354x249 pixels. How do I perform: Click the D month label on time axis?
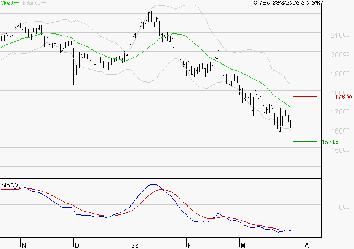click(77, 246)
